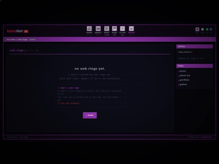Screen dimensions: 219x164
Task: Click 'looking for rings to join' text
Action: (191, 58)
